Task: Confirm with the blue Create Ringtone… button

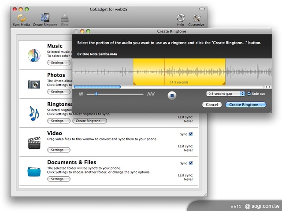Action: tap(245, 105)
